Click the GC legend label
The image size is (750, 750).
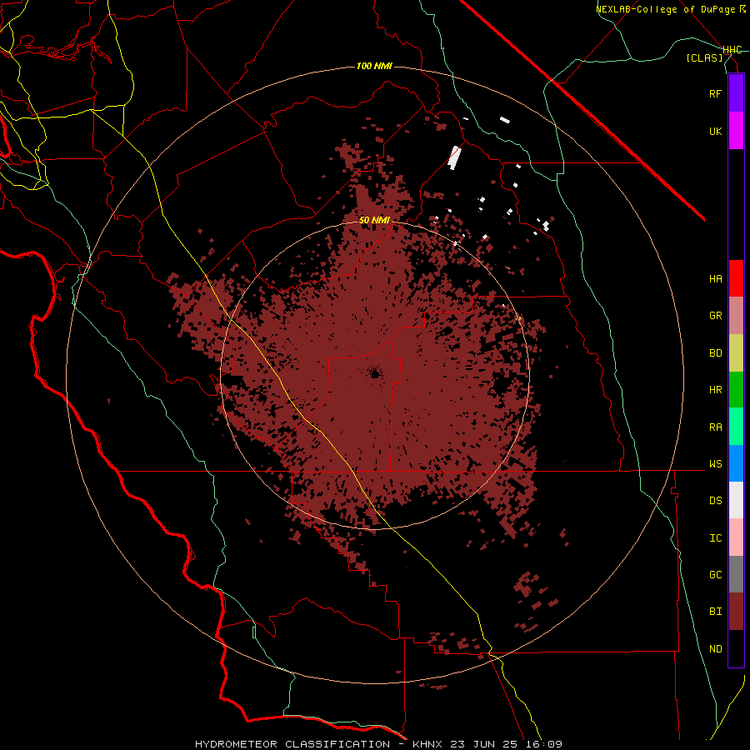pyautogui.click(x=715, y=574)
